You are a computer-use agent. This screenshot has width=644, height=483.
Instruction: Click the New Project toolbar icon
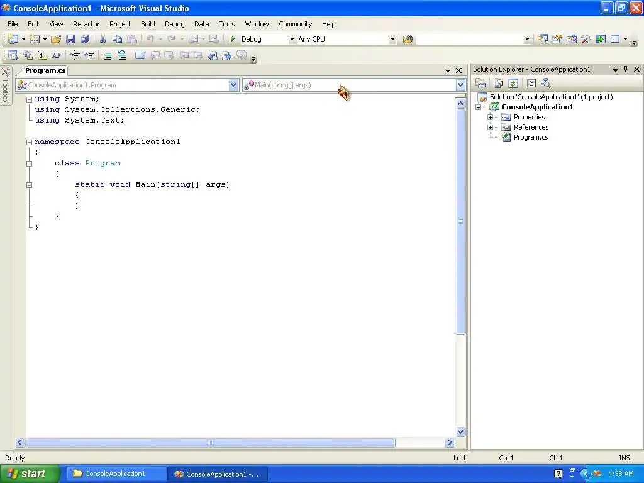13,40
